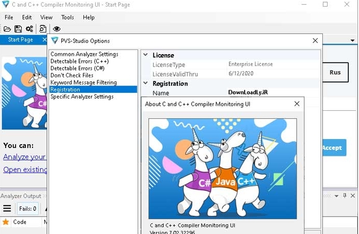The image size is (359, 234).
Task: Click the PVS-Studio Options dialog logo icon
Action: [55, 41]
